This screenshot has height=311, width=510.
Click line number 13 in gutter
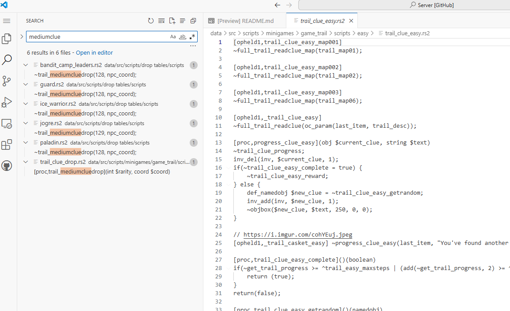(218, 143)
